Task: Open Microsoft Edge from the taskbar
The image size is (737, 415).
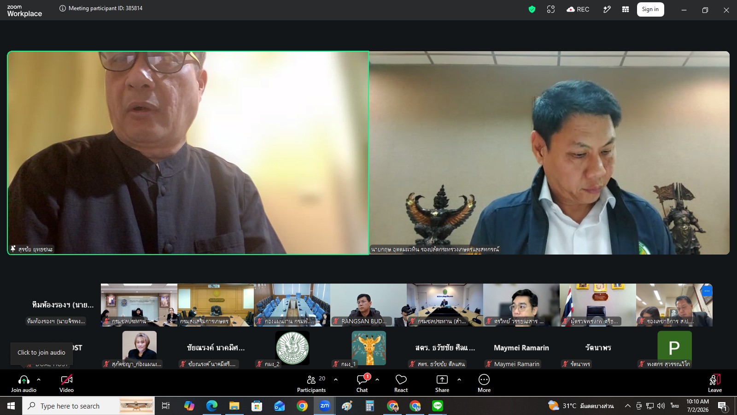Action: pyautogui.click(x=211, y=406)
